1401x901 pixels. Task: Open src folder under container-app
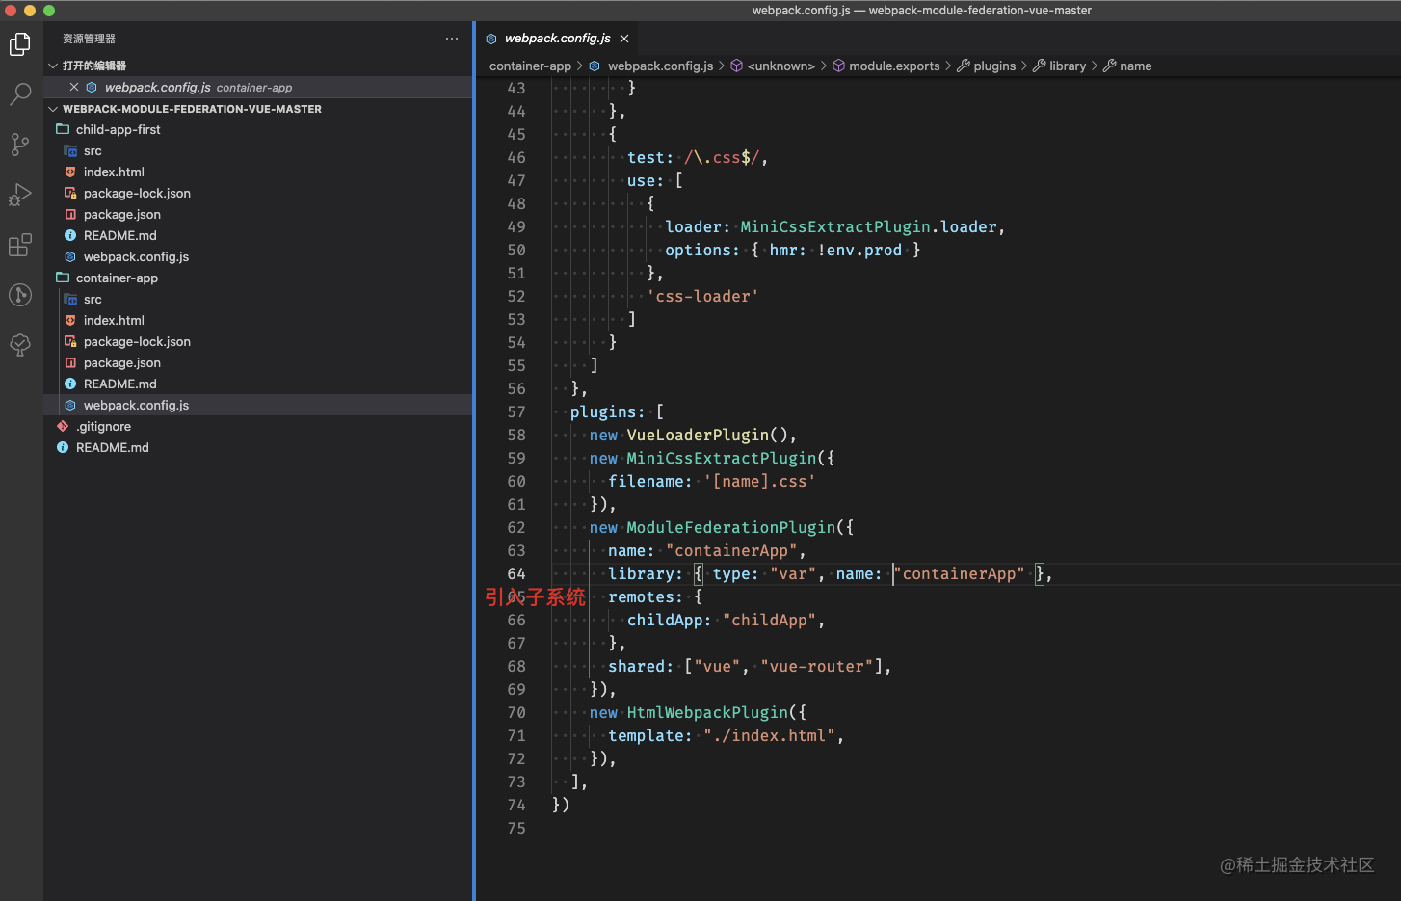tap(258, 299)
